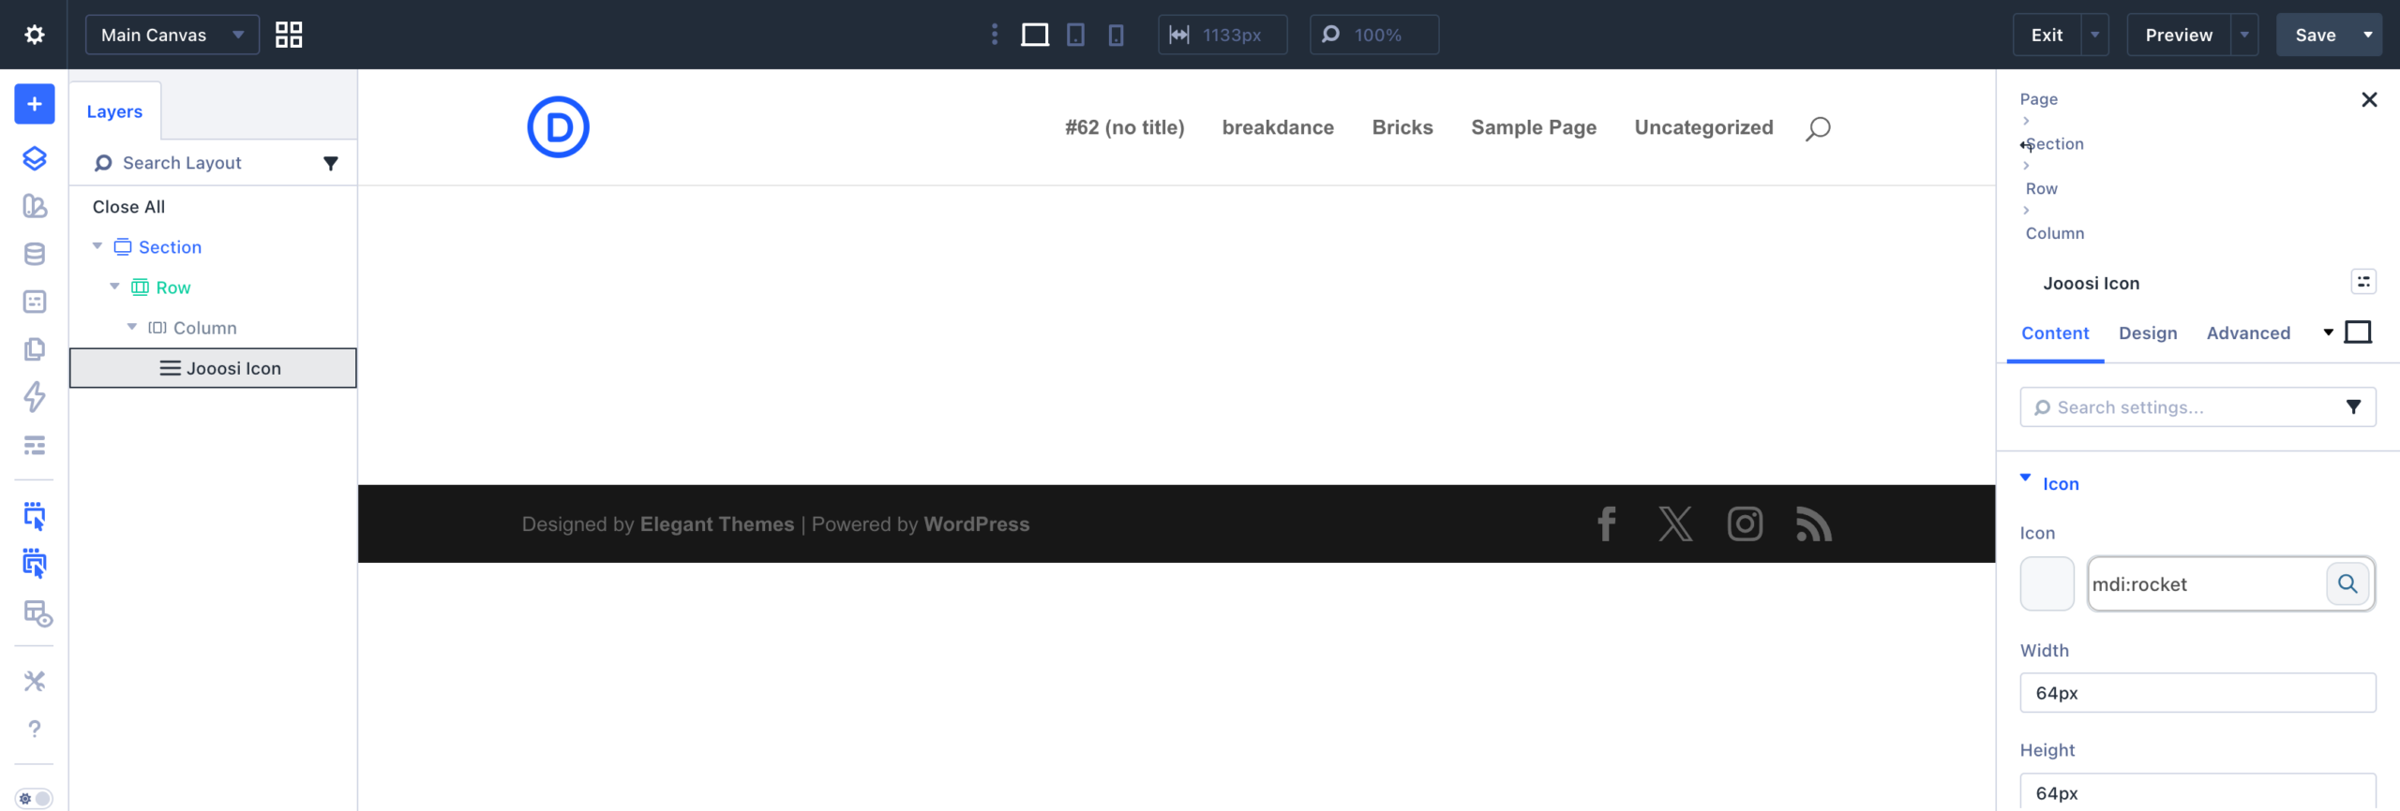Click the RSS feed icon in footer
Image resolution: width=2400 pixels, height=811 pixels.
tap(1814, 524)
